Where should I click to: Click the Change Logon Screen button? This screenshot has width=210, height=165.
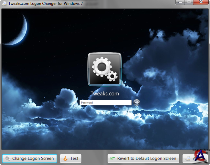click(30, 159)
